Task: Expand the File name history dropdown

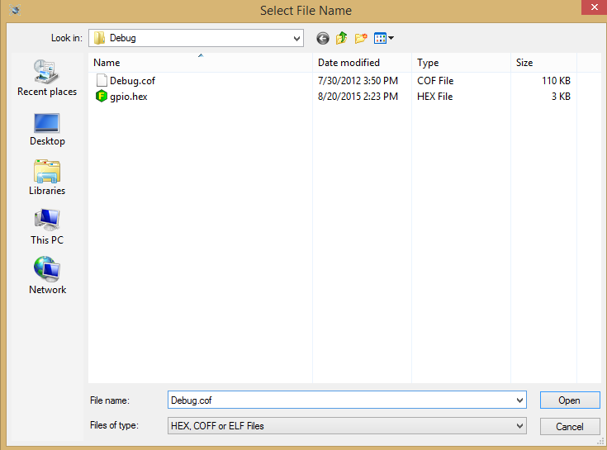Action: 519,400
